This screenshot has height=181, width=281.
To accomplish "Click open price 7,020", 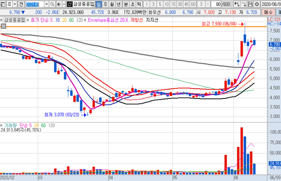I will tap(209, 12).
